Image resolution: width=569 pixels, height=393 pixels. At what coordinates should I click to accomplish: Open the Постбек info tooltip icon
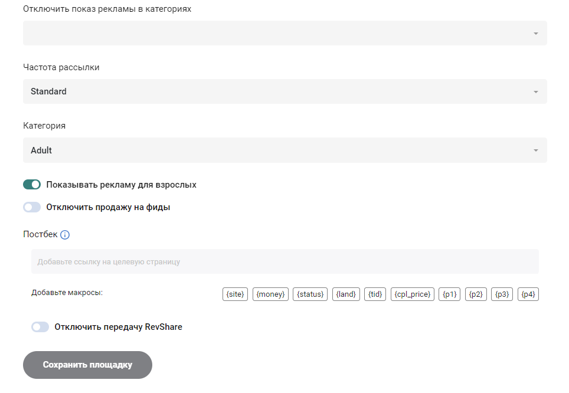(65, 234)
